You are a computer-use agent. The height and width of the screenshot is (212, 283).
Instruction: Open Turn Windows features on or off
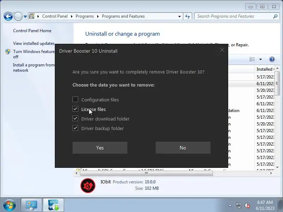click(x=34, y=54)
